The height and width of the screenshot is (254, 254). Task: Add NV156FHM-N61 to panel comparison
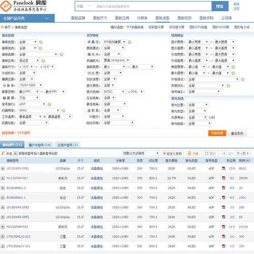click(3, 178)
